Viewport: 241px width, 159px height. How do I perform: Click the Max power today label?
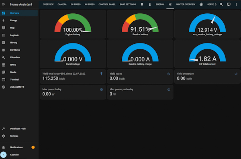pos(52,90)
